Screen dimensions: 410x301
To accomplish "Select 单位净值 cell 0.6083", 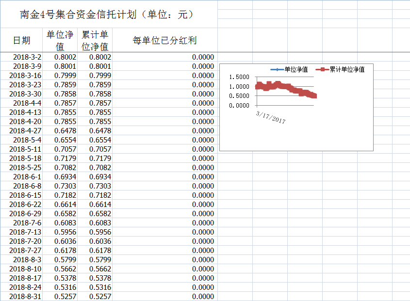I will pos(60,222).
